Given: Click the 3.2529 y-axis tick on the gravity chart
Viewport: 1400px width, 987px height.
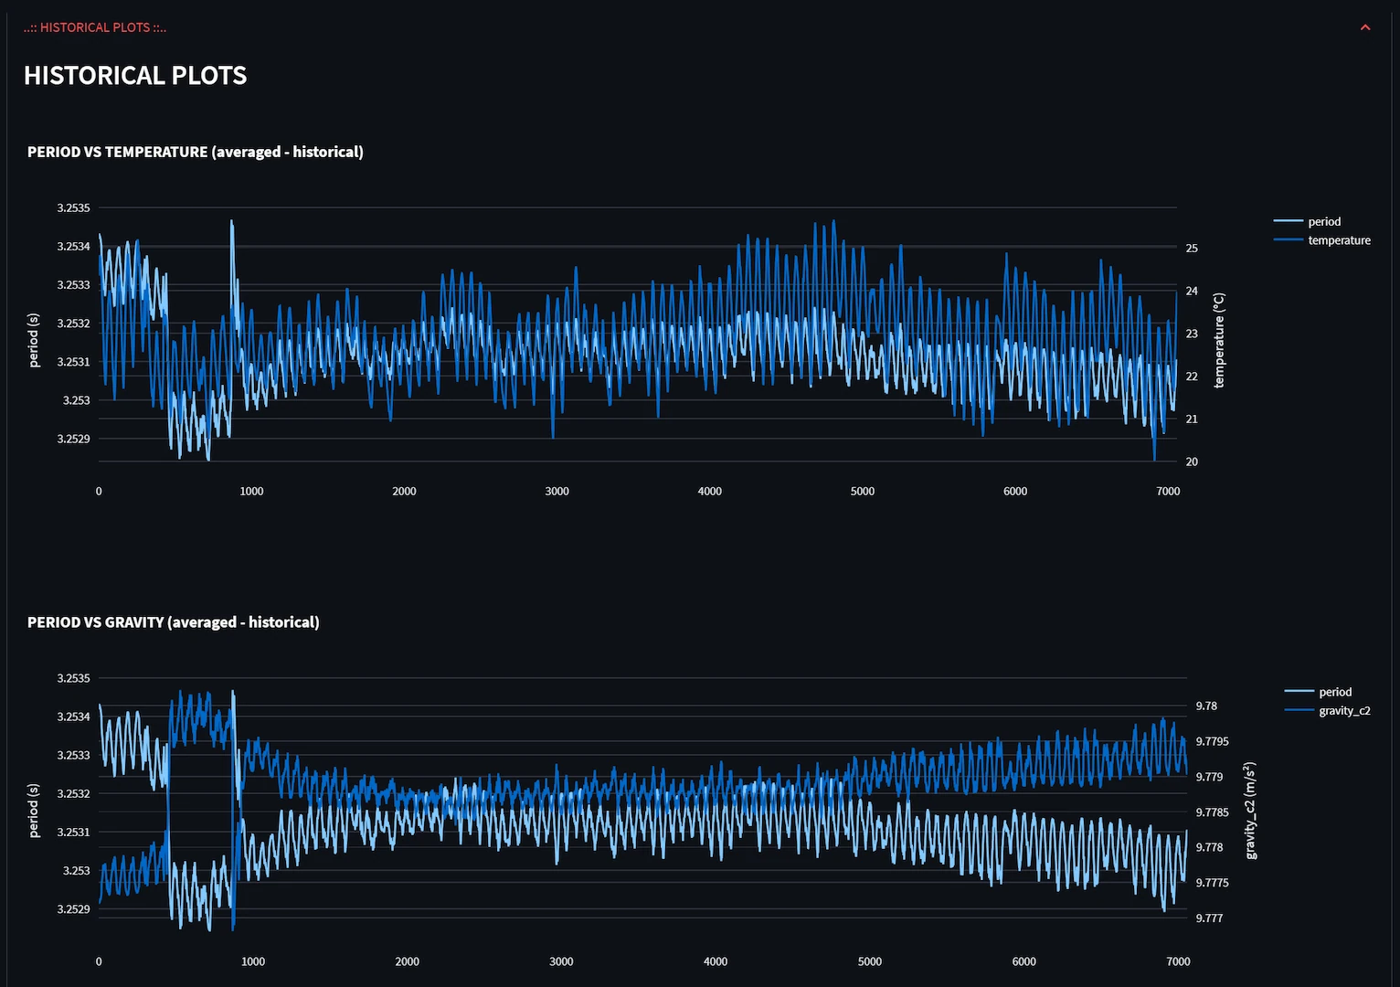Looking at the screenshot, I should pyautogui.click(x=73, y=909).
